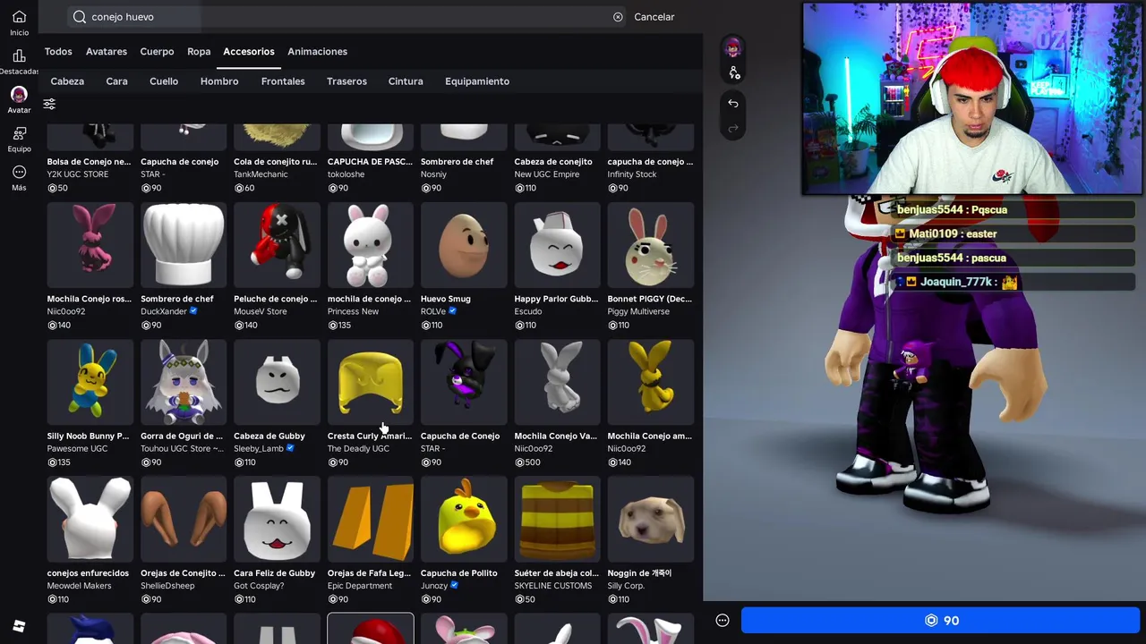Screen dimensions: 1146x644
Task: Open the Equipo sidebar icon
Action: [x=19, y=133]
